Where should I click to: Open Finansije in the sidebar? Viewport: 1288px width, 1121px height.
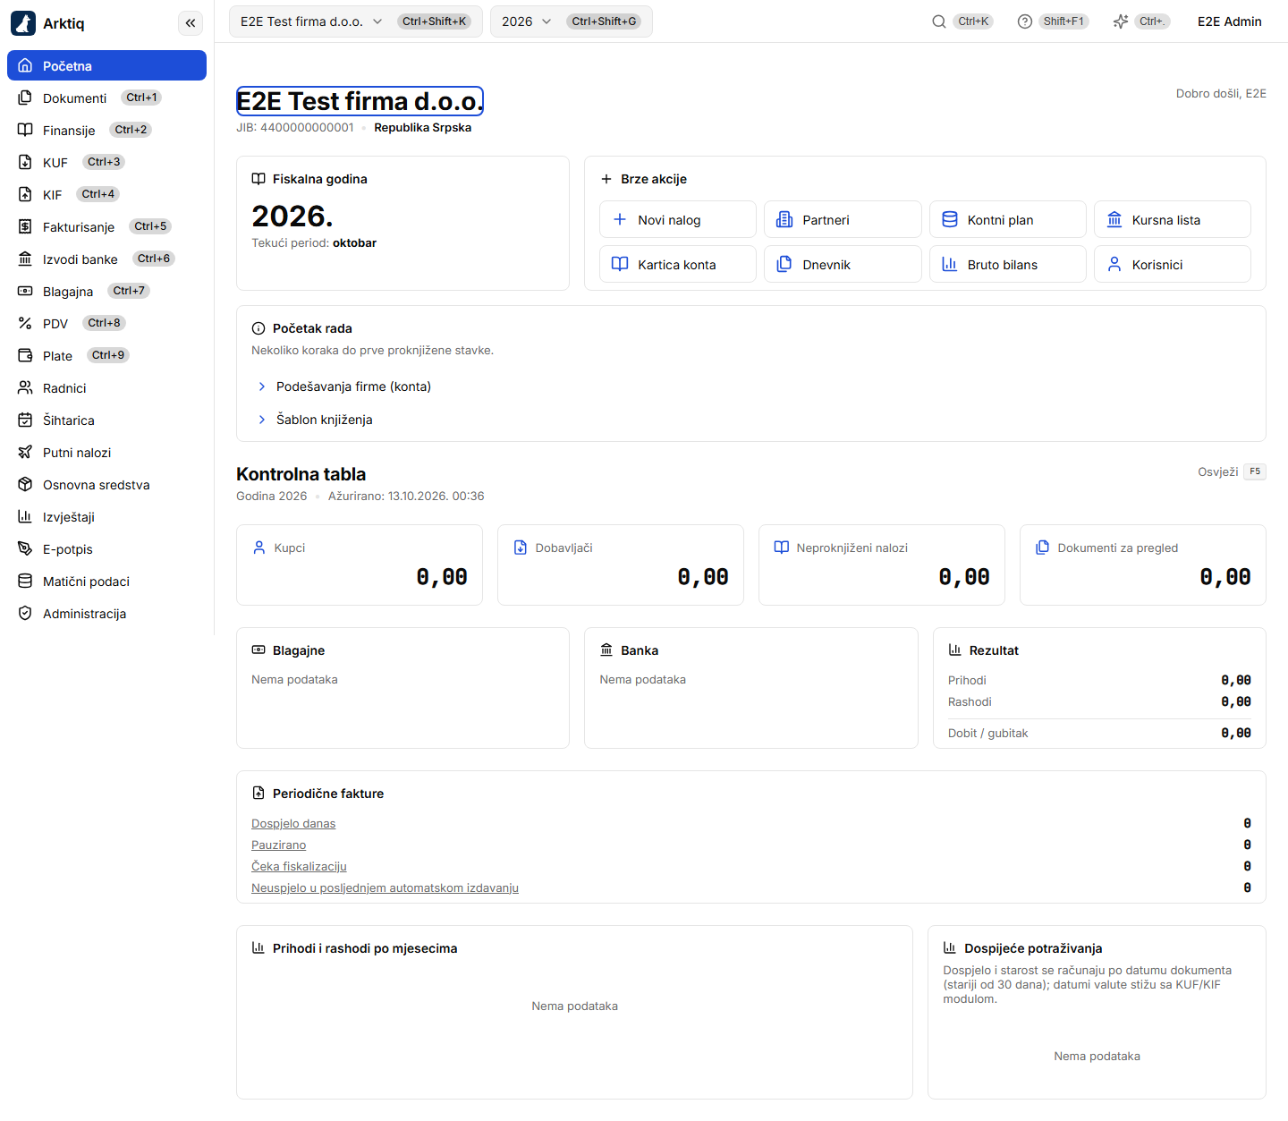106,131
